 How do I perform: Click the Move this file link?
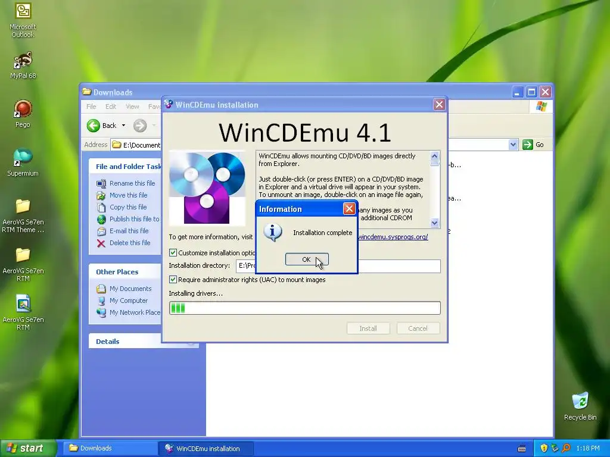coord(129,195)
